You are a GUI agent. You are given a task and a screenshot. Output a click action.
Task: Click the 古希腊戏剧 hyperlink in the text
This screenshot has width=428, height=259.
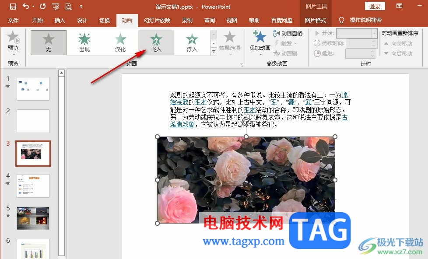[182, 124]
